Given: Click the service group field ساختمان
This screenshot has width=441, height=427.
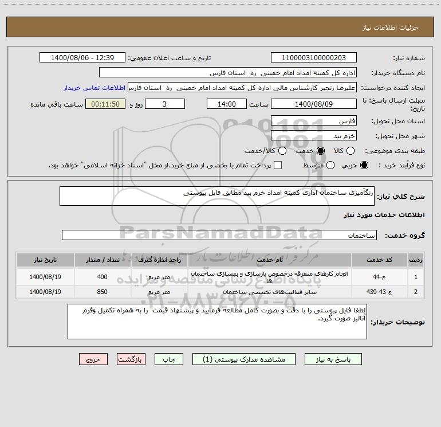Looking at the screenshot, I should pyautogui.click(x=219, y=235).
